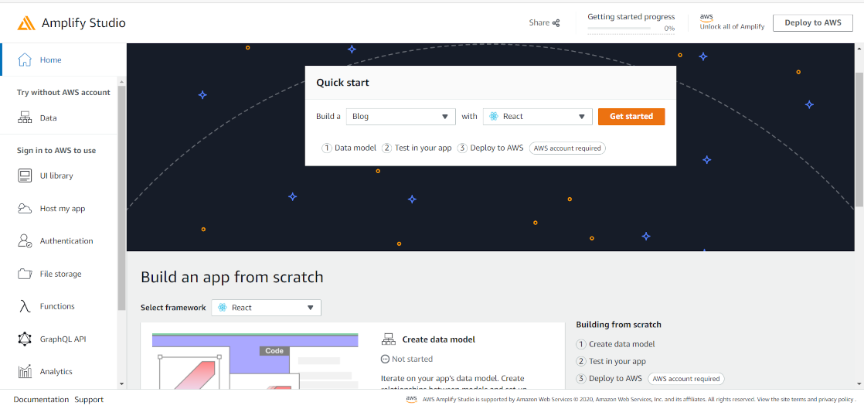Image resolution: width=864 pixels, height=409 pixels.
Task: Click the share network icon
Action: click(x=556, y=23)
